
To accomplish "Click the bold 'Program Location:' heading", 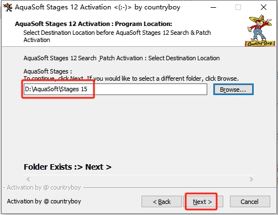I will pyautogui.click(x=144, y=24).
